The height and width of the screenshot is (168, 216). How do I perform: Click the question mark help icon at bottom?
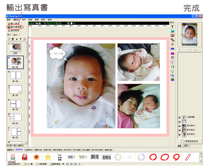point(79,164)
